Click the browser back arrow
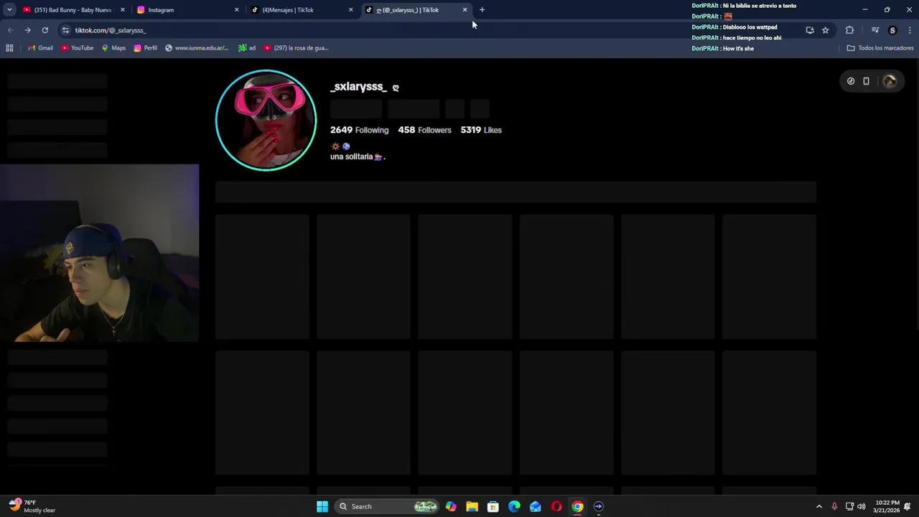 10,30
